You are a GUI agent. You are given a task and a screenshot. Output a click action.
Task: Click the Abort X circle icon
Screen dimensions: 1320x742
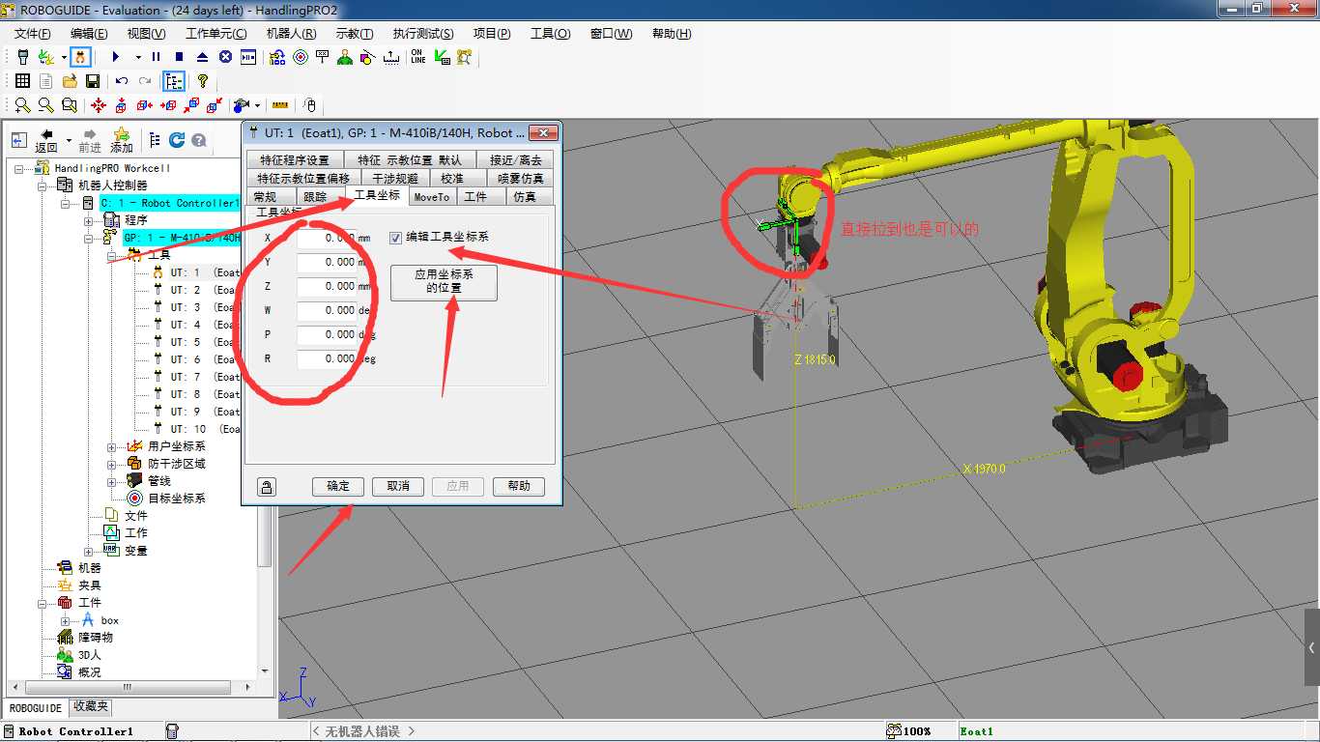point(225,57)
